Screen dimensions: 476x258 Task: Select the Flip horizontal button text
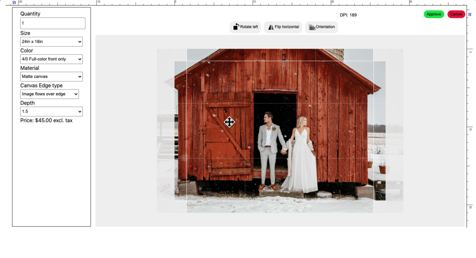pyautogui.click(x=287, y=27)
